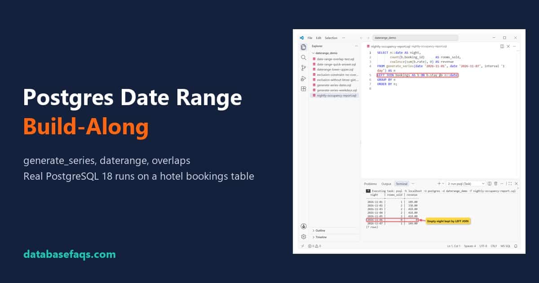Place cursor on 'ORDER BY n;' line
Viewport: 539px width, 283px height.
click(387, 84)
